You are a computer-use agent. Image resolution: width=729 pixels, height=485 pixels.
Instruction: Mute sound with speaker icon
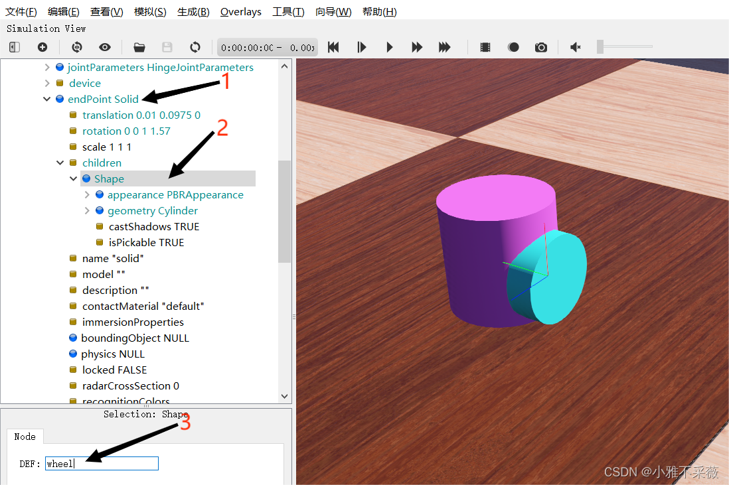click(576, 47)
